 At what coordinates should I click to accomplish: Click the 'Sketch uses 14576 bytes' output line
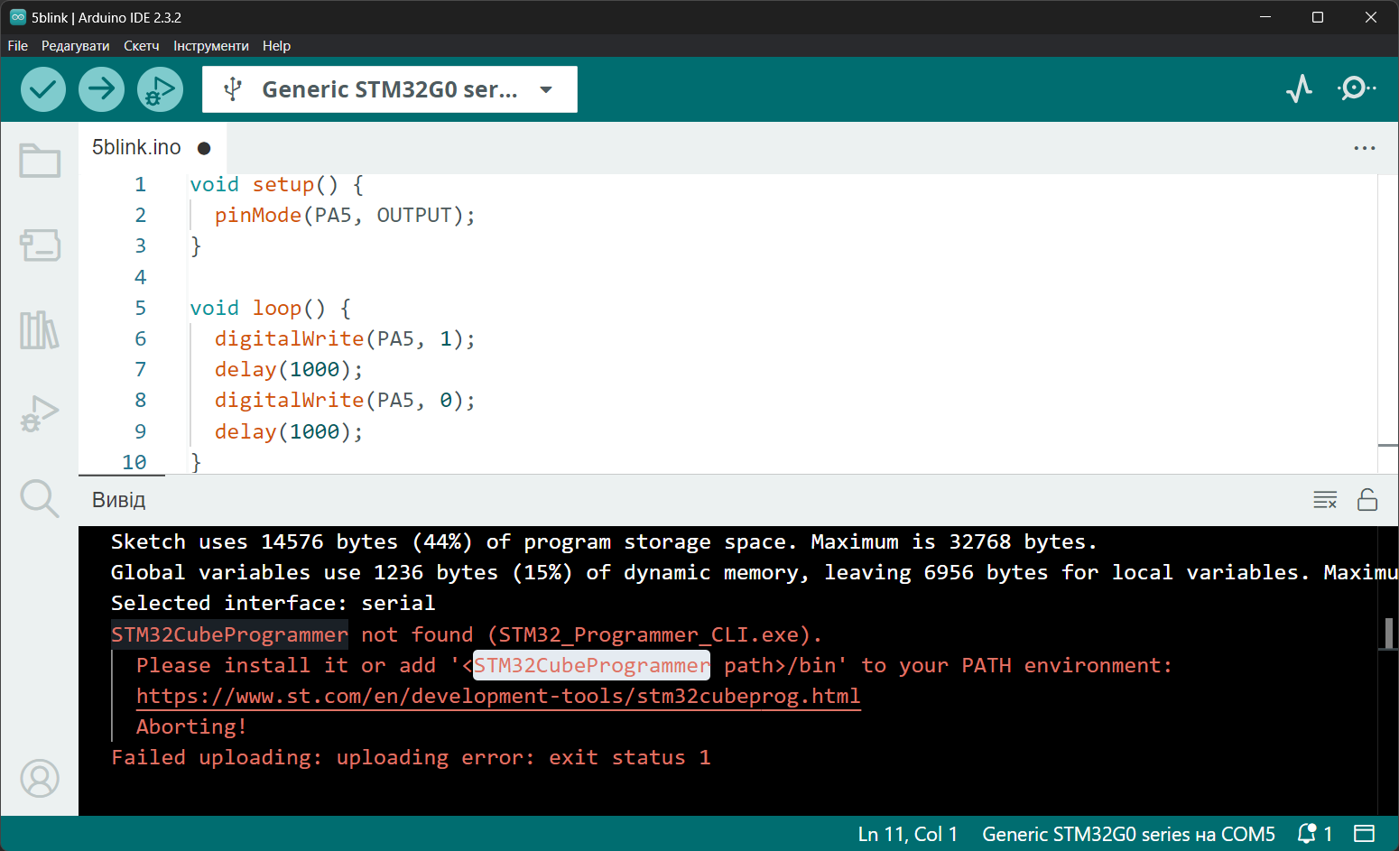pyautogui.click(x=604, y=541)
